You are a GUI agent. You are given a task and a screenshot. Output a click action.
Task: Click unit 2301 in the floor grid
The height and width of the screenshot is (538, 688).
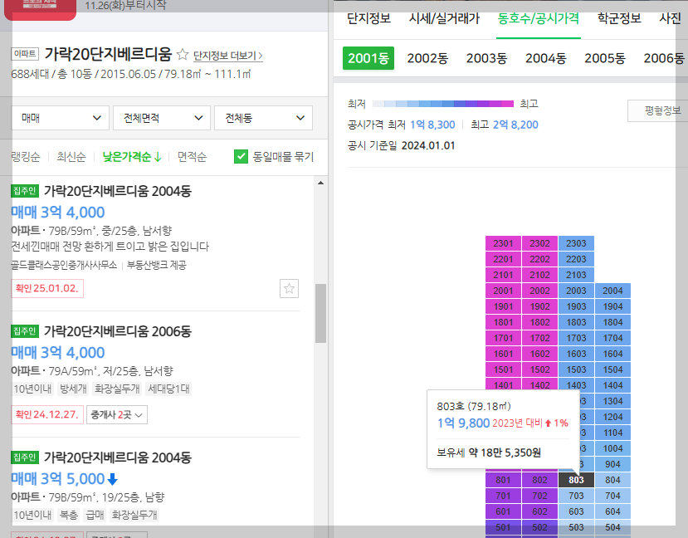pyautogui.click(x=503, y=242)
